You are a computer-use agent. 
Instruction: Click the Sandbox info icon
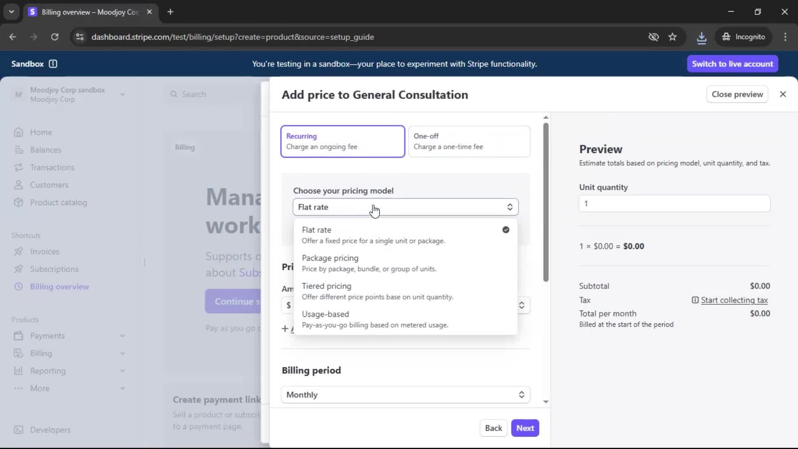(53, 64)
